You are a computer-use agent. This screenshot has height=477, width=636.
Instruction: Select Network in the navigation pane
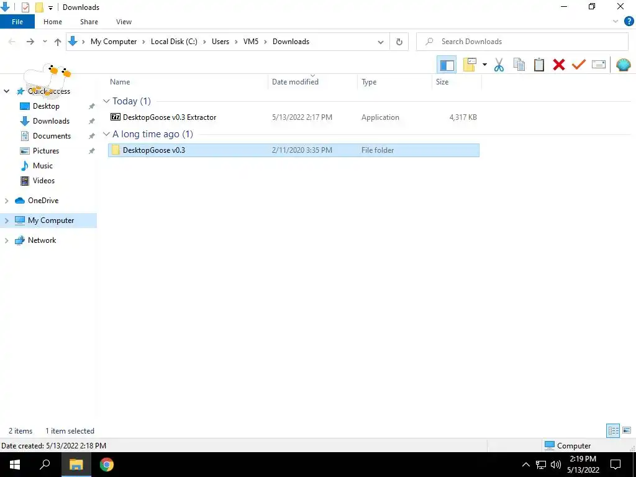click(x=42, y=240)
